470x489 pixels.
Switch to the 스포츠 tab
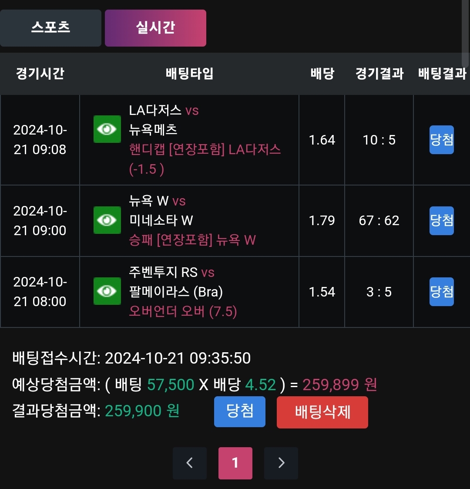pyautogui.click(x=50, y=28)
